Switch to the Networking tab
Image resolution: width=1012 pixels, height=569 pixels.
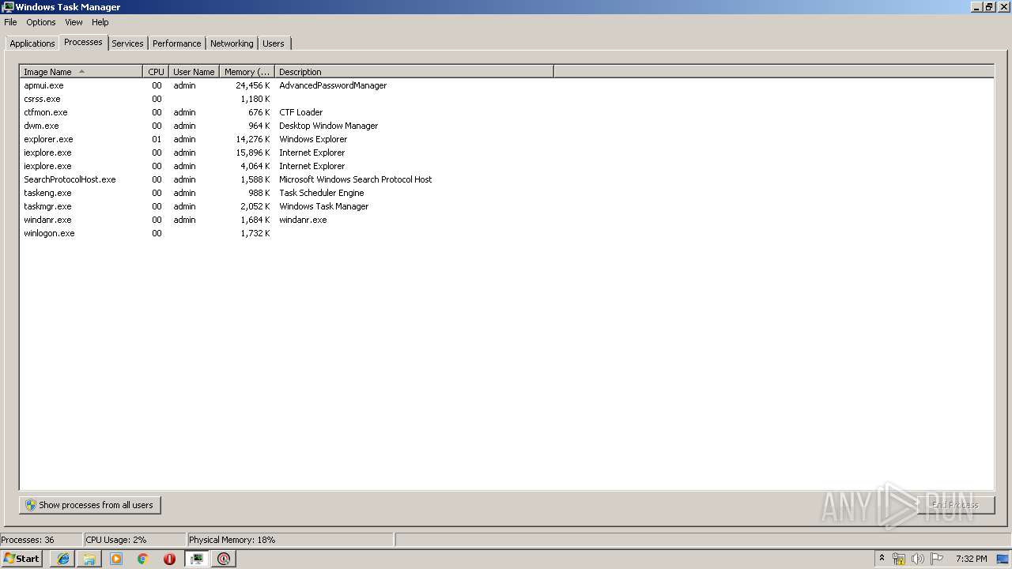232,43
